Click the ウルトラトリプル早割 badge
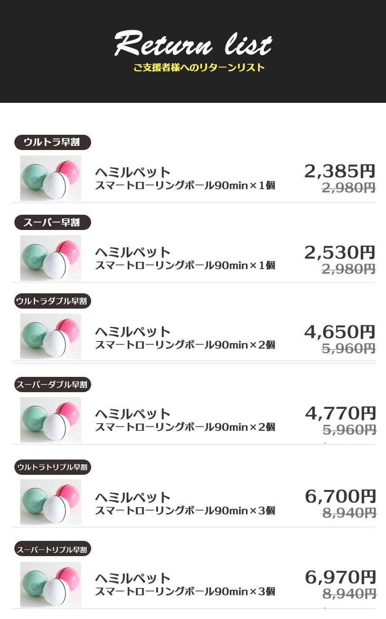Viewport: 386px width, 619px height. point(53,467)
